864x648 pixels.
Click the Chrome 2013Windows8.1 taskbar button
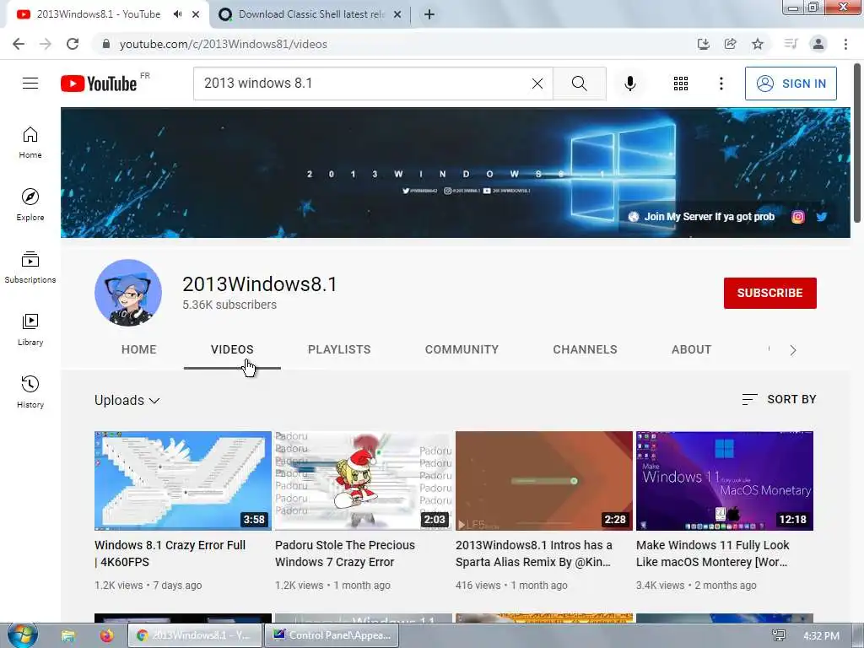[x=195, y=635]
